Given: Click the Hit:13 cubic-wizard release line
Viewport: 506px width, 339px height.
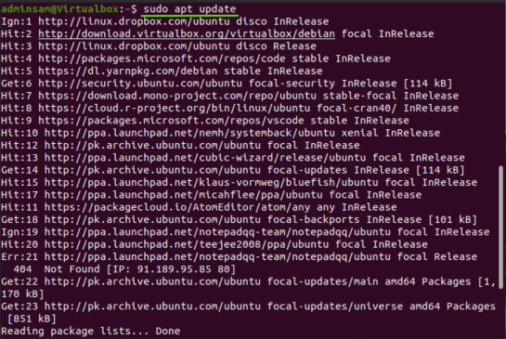Looking at the screenshot, I should click(x=233, y=158).
